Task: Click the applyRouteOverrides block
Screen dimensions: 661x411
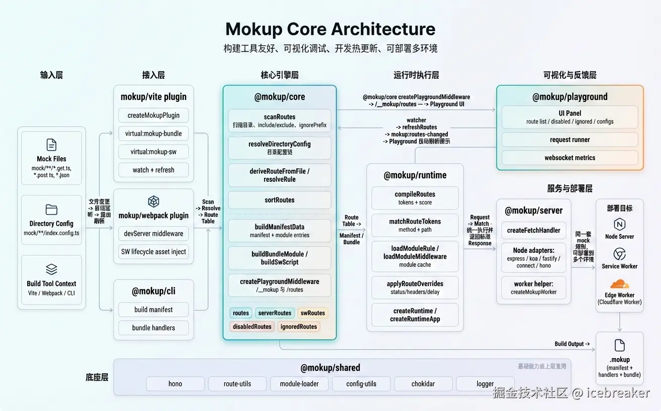Action: 415,287
